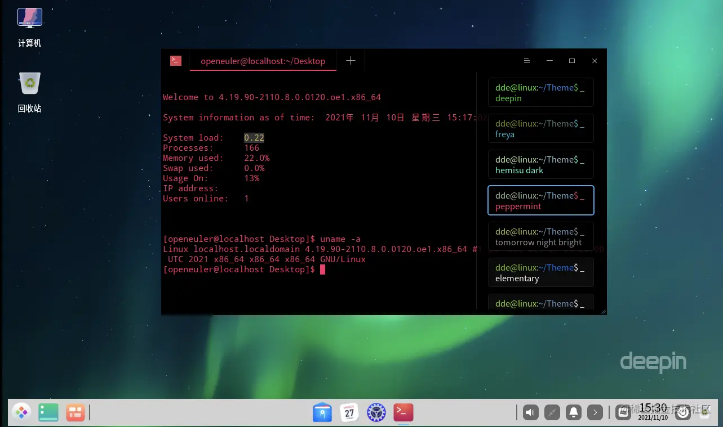Close the terminal window
The height and width of the screenshot is (427, 723).
coord(595,61)
